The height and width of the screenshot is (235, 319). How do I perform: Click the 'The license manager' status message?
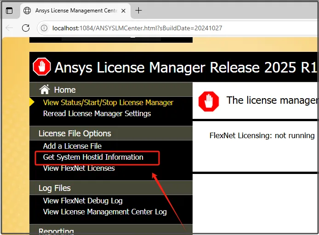pos(272,101)
